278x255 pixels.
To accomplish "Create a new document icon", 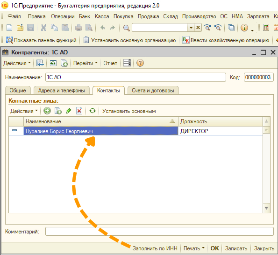I will click(9, 28).
